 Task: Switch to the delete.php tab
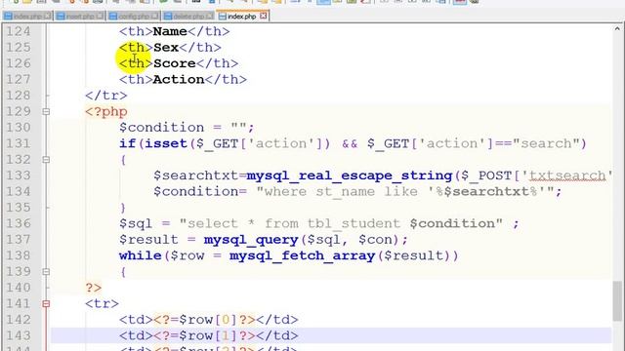(188, 16)
